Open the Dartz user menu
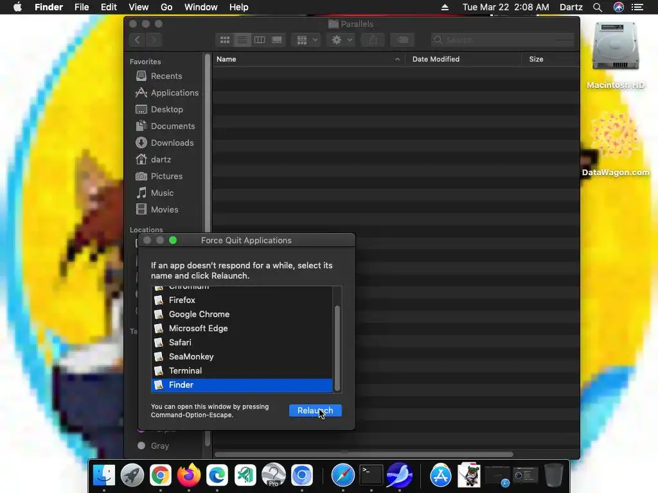This screenshot has height=493, width=658. 571,7
